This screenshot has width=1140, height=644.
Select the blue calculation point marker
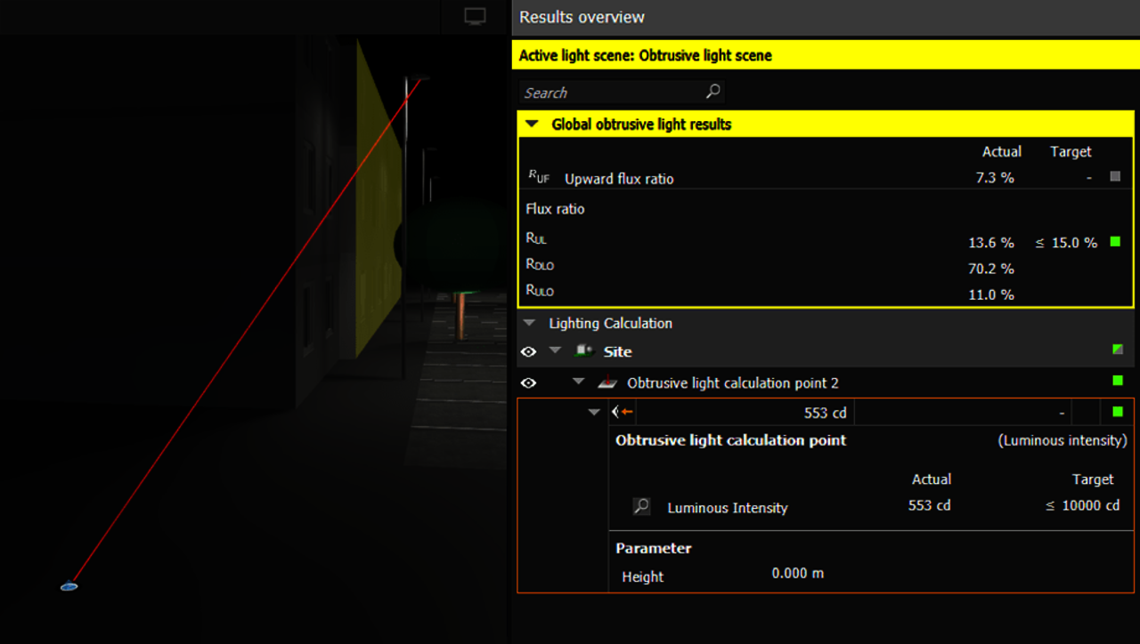coord(69,586)
